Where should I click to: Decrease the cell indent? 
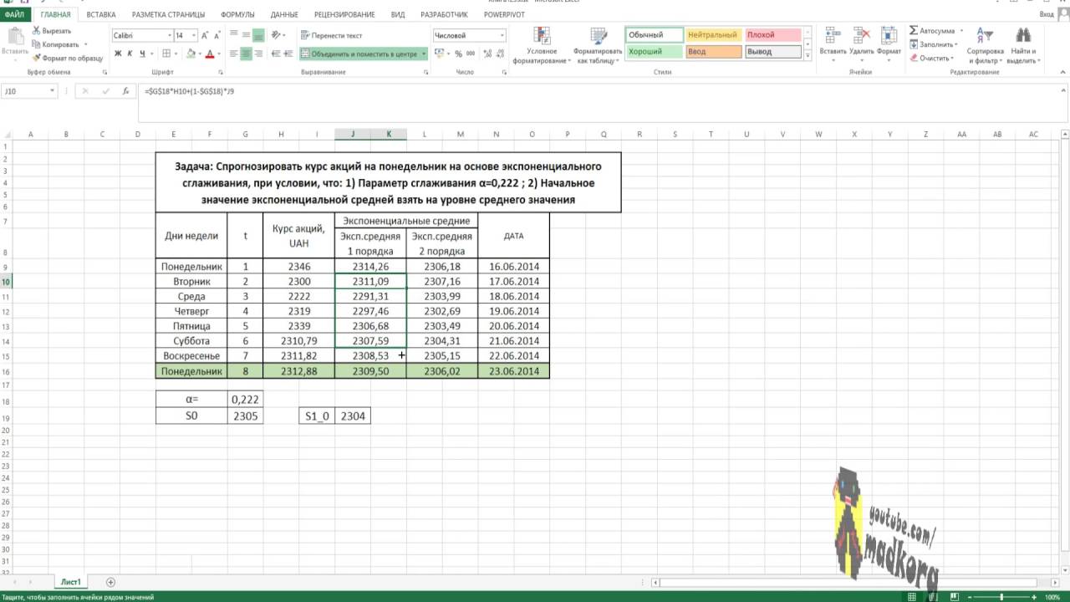pos(275,54)
